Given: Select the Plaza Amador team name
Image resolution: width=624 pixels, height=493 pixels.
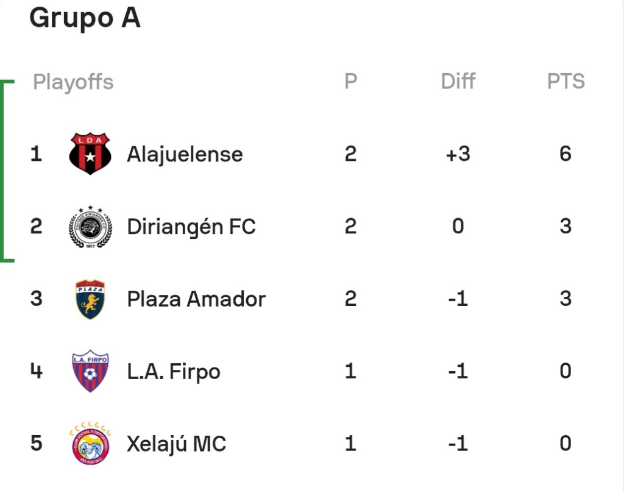Looking at the screenshot, I should (x=196, y=299).
